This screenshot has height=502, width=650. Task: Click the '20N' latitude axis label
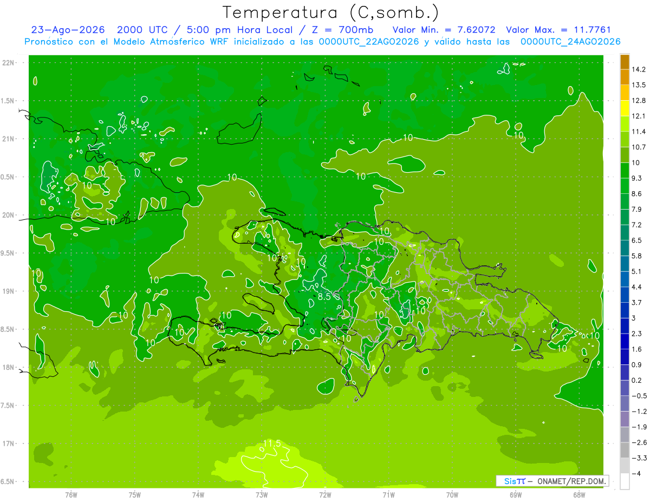coord(8,215)
